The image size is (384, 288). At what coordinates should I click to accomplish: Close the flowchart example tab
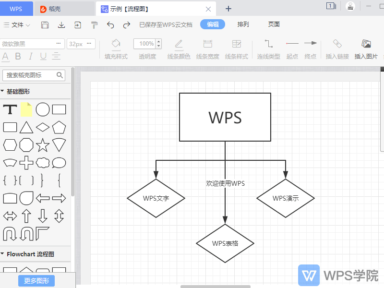point(208,9)
